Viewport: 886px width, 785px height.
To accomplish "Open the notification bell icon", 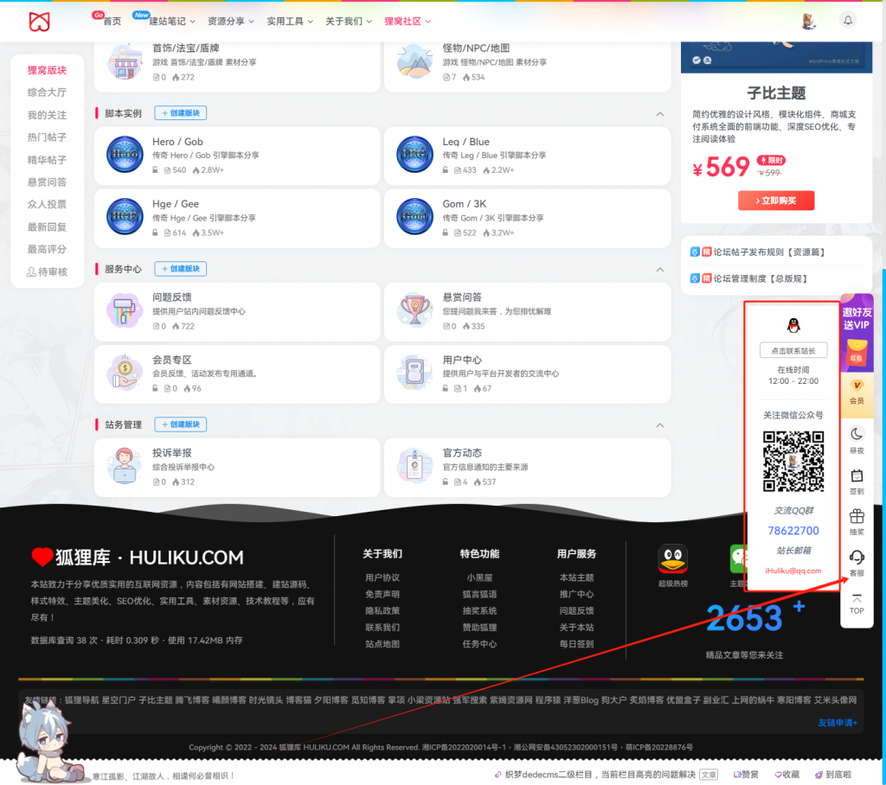I will point(848,20).
